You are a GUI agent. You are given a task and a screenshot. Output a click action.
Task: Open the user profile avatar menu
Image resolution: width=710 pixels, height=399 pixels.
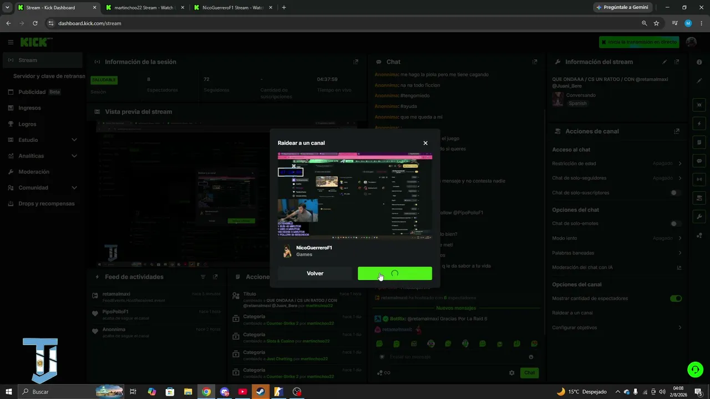coord(691,42)
